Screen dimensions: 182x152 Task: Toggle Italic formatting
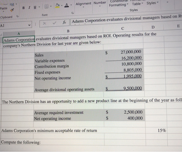click(x=29, y=8)
